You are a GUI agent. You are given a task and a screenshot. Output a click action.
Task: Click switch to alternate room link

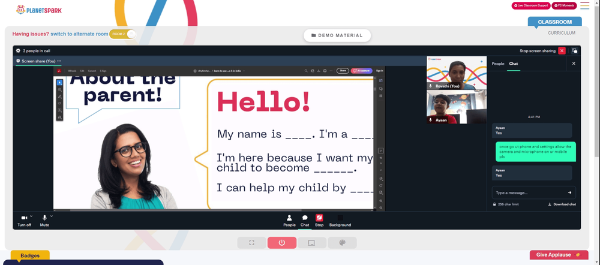(x=79, y=34)
